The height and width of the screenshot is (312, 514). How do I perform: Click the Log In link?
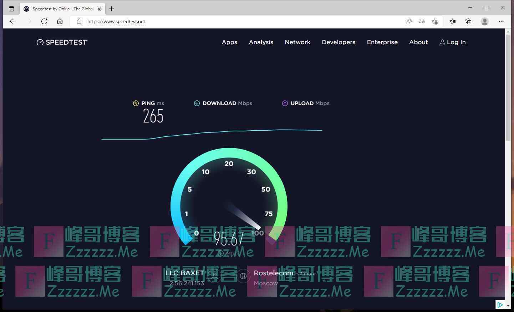453,42
